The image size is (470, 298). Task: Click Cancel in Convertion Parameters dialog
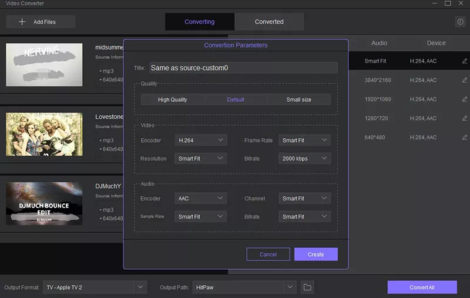[x=268, y=255]
